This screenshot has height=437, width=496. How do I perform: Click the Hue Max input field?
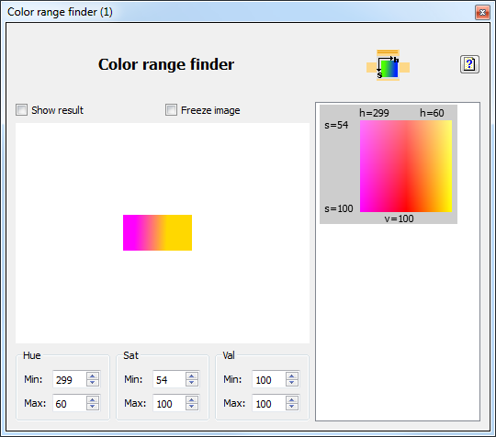70,403
